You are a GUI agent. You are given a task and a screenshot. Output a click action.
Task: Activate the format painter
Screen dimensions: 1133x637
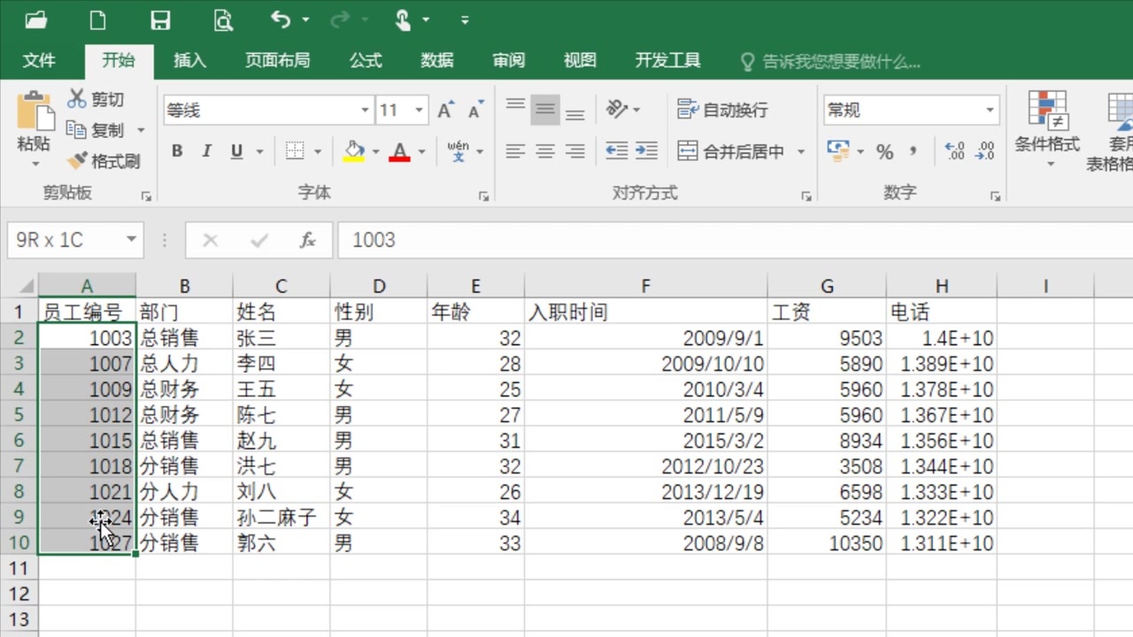tap(104, 161)
